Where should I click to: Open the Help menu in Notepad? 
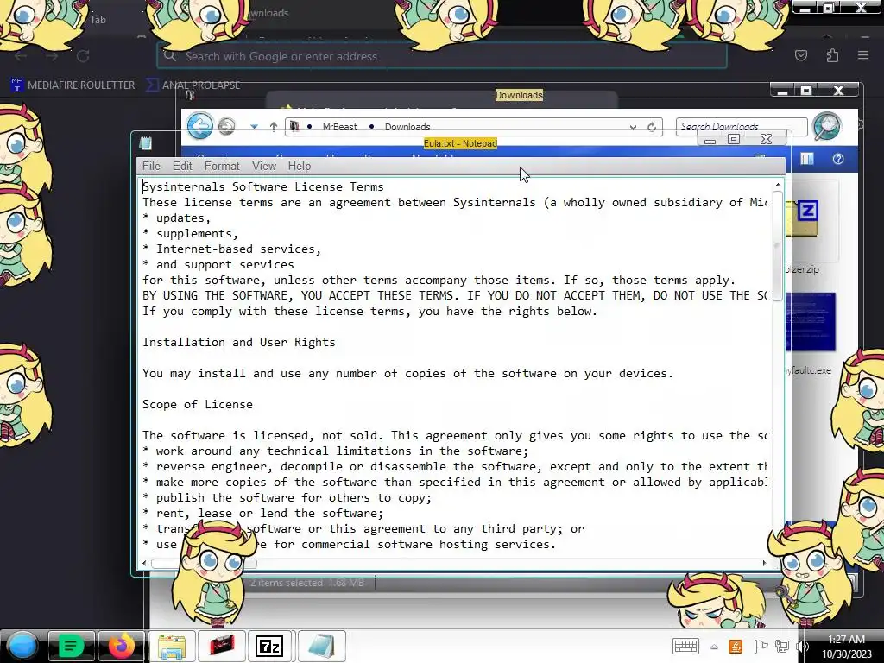click(x=300, y=167)
